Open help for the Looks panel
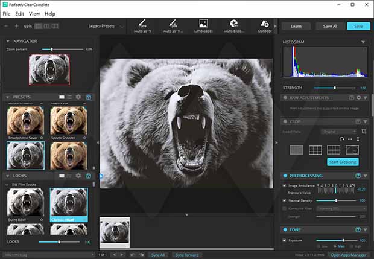This screenshot has width=374, height=259. pyautogui.click(x=88, y=175)
